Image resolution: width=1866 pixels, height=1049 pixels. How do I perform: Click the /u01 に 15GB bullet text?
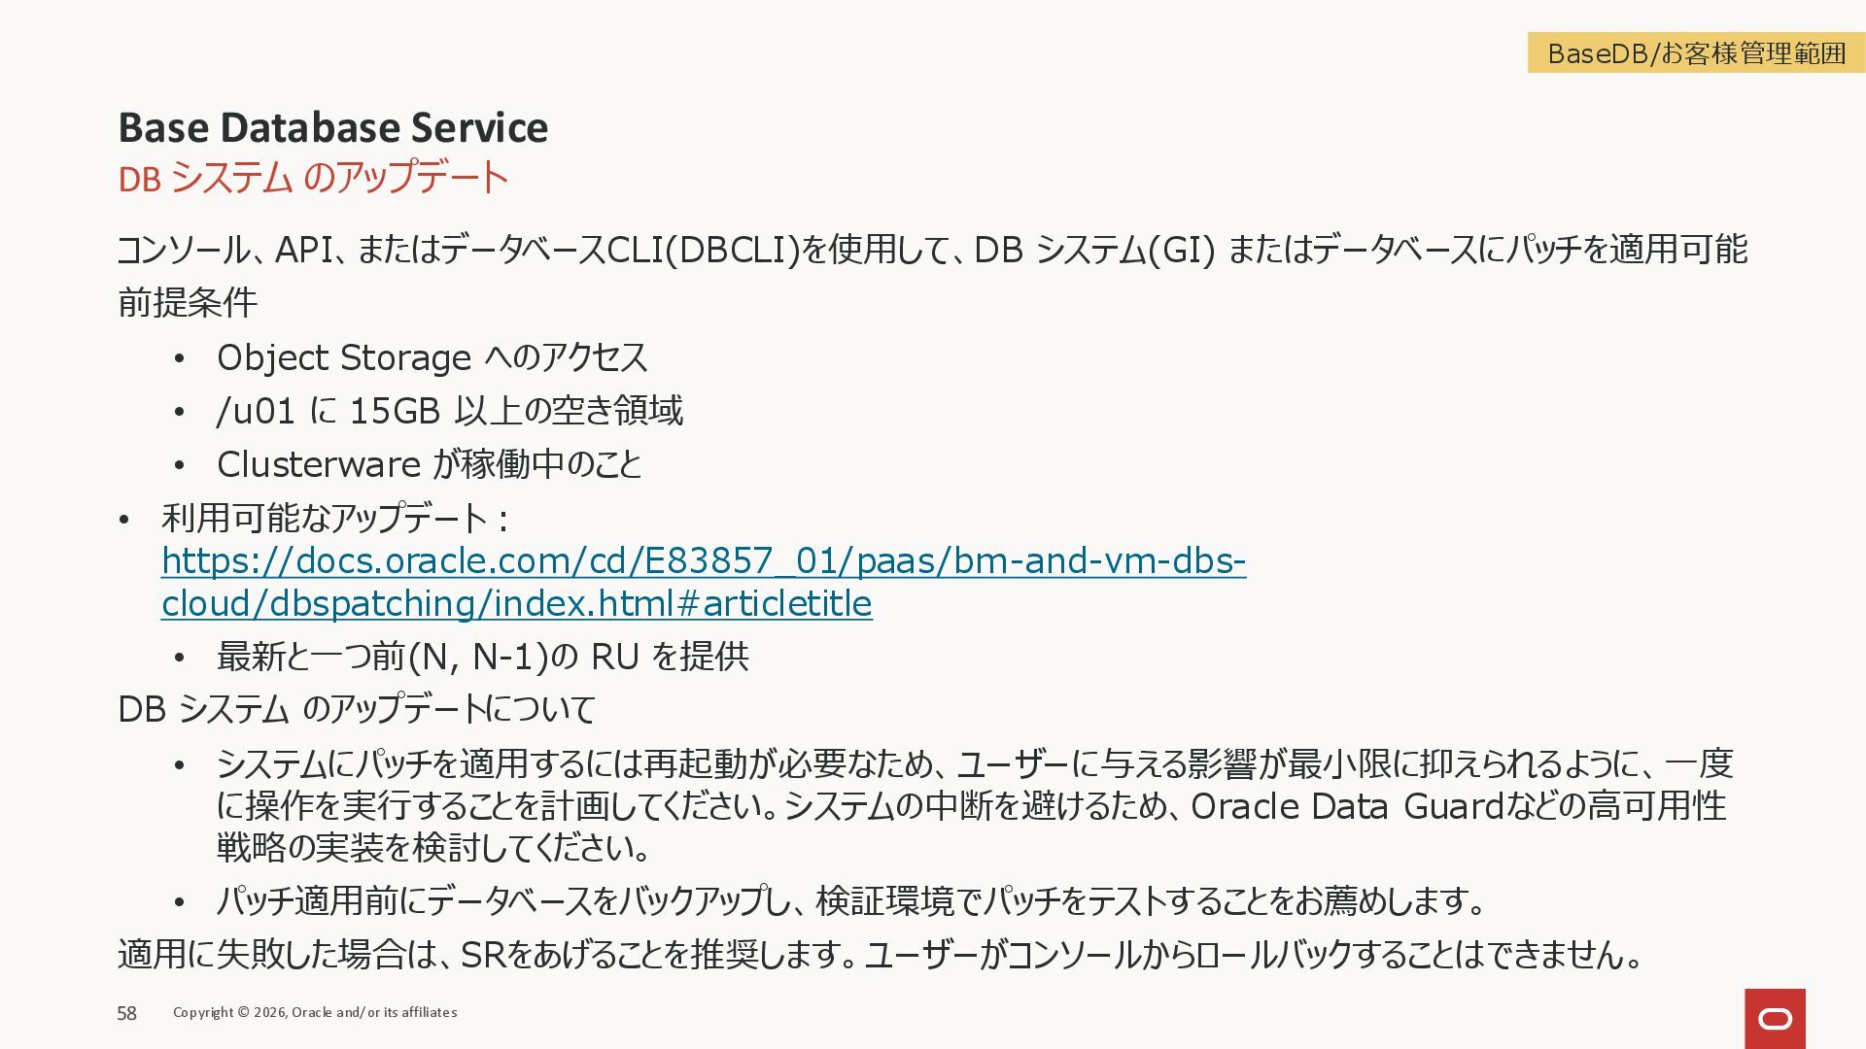449,411
